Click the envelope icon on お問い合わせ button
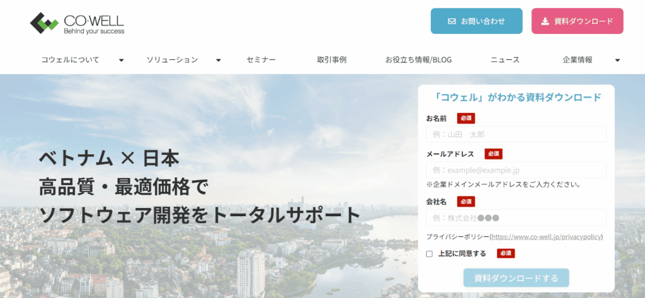This screenshot has height=298, width=645. pos(452,21)
